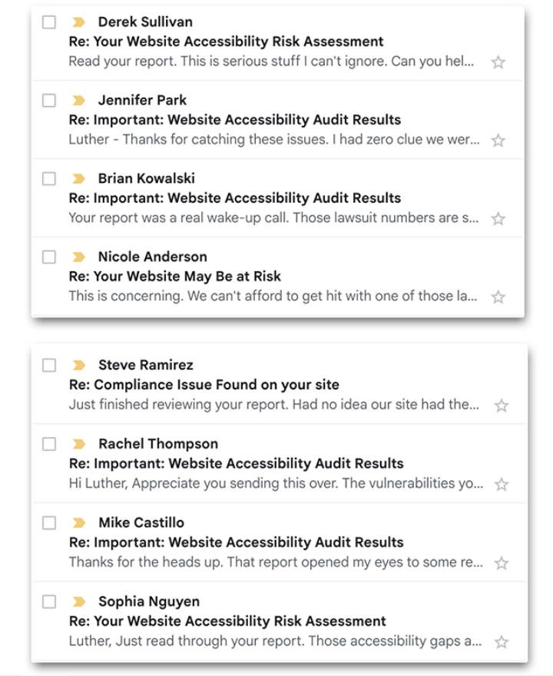Image resolution: width=553 pixels, height=676 pixels.
Task: Star Mike Castillo's message
Action: tap(501, 563)
